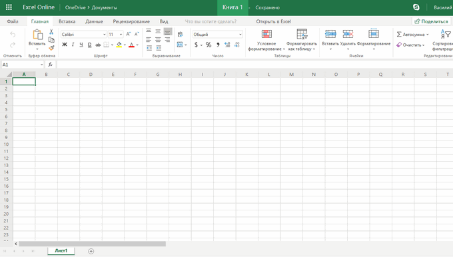Apply strikethrough formatting
453x257 pixels.
click(x=98, y=45)
